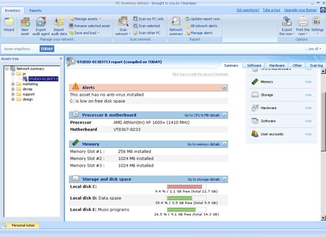Select the marketing folder in assets tree
Viewport: 326px width, 237px height.
[x=30, y=84]
